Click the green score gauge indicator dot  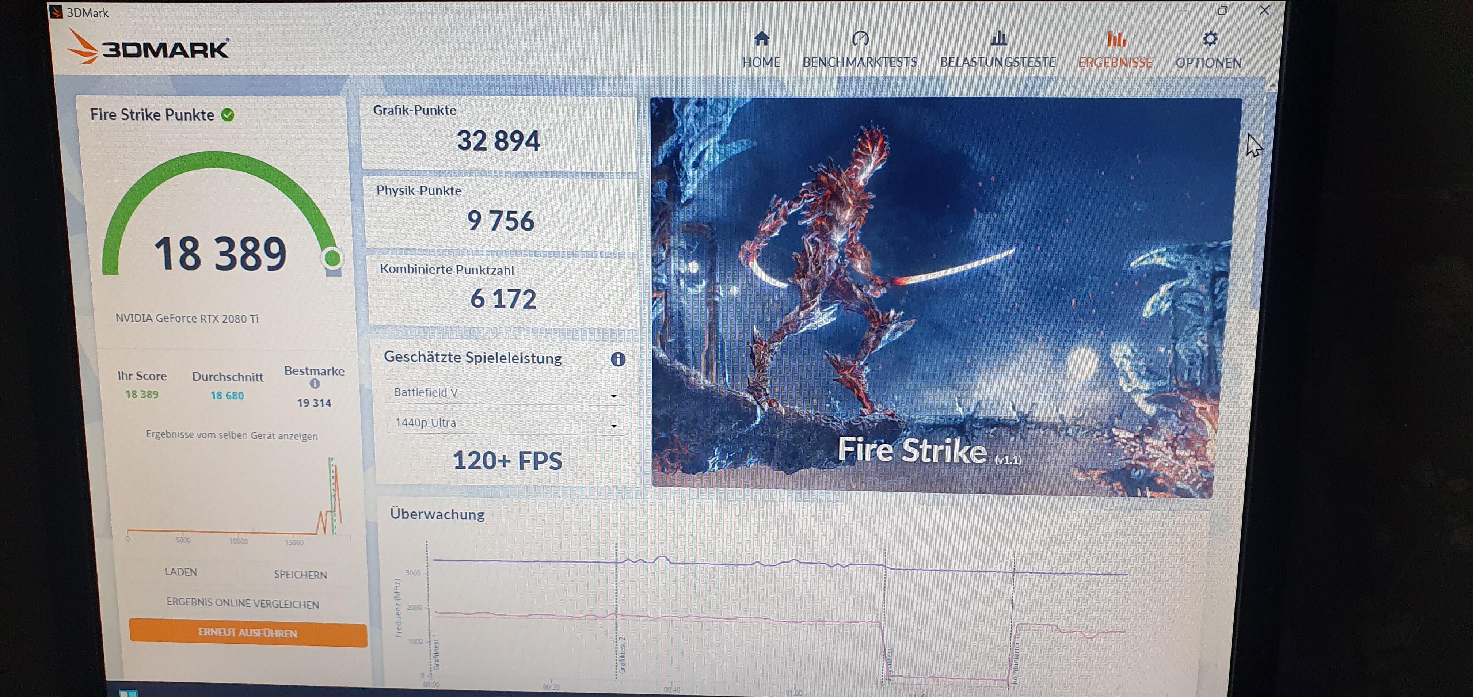click(332, 258)
